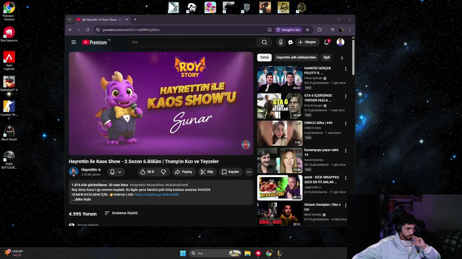Open File Explorer from the taskbar
462x259 pixels.
click(x=248, y=253)
